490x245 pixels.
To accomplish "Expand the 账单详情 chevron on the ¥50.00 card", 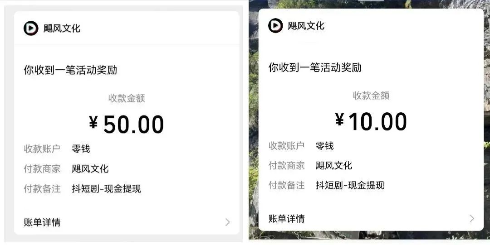I will point(227,222).
